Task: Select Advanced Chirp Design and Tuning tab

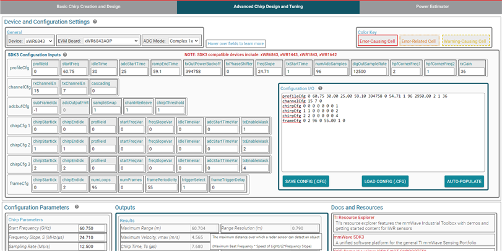Action: click(x=268, y=6)
